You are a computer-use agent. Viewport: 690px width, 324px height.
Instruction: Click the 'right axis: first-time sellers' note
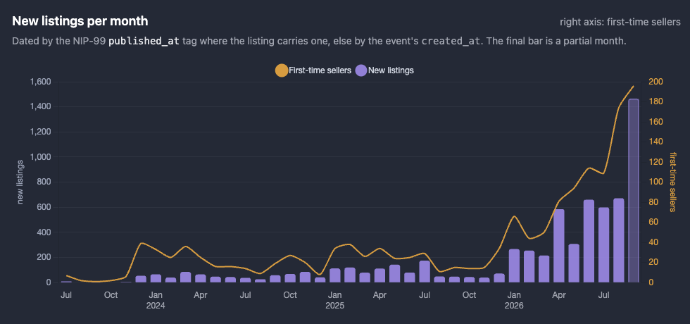[x=620, y=22]
